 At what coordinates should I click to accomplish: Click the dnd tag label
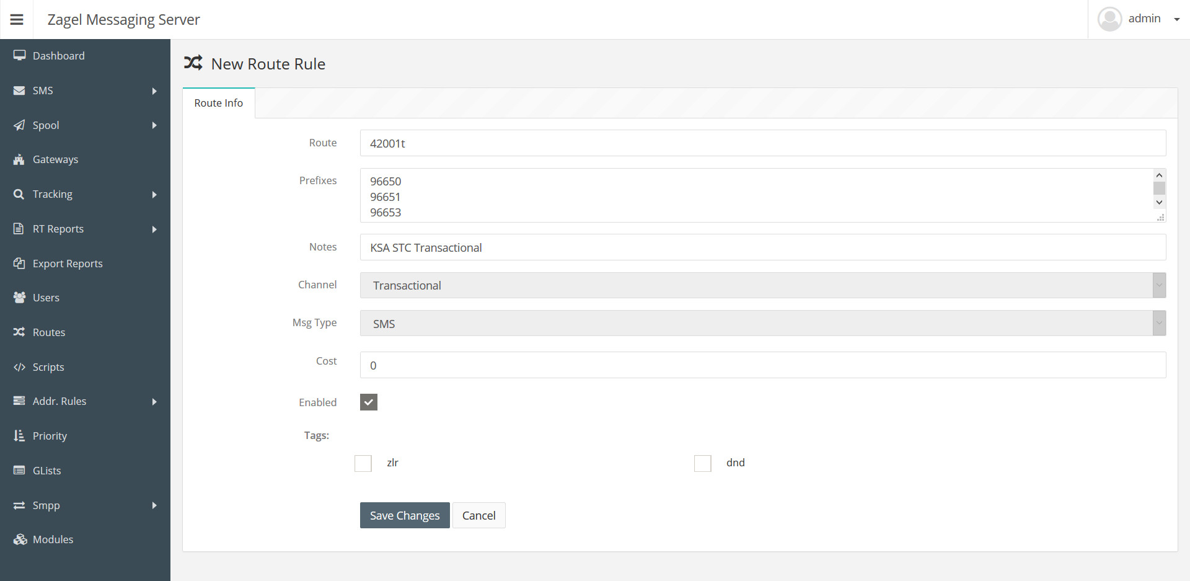click(736, 463)
